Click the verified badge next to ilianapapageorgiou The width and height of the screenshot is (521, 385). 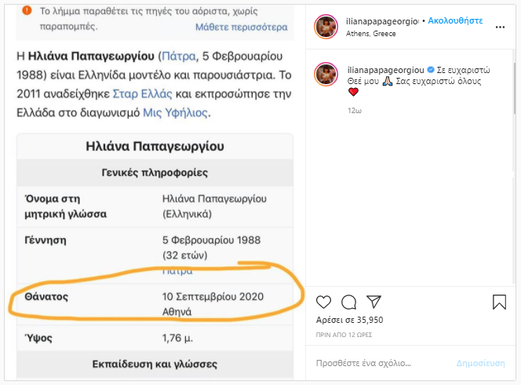click(431, 70)
